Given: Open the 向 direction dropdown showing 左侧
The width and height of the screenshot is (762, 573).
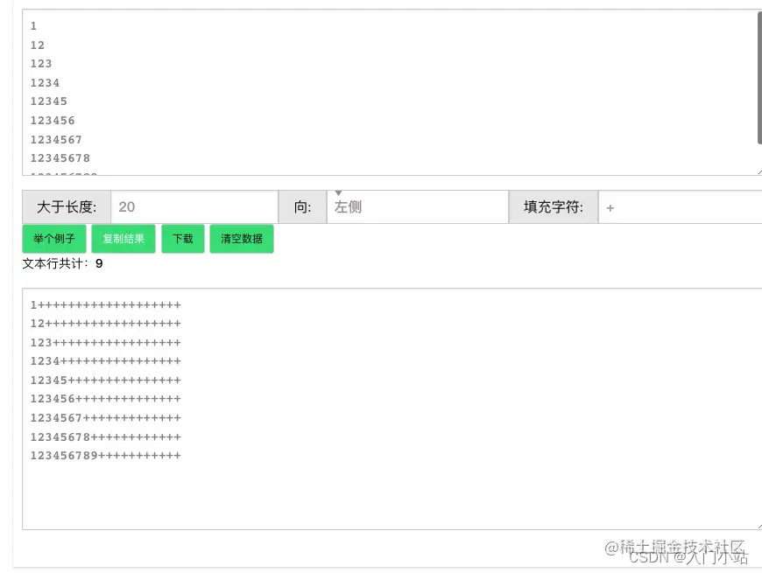Looking at the screenshot, I should [x=412, y=206].
